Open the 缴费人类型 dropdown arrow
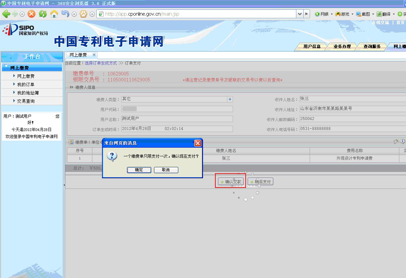Image resolution: width=406 pixels, height=278 pixels. (x=230, y=99)
